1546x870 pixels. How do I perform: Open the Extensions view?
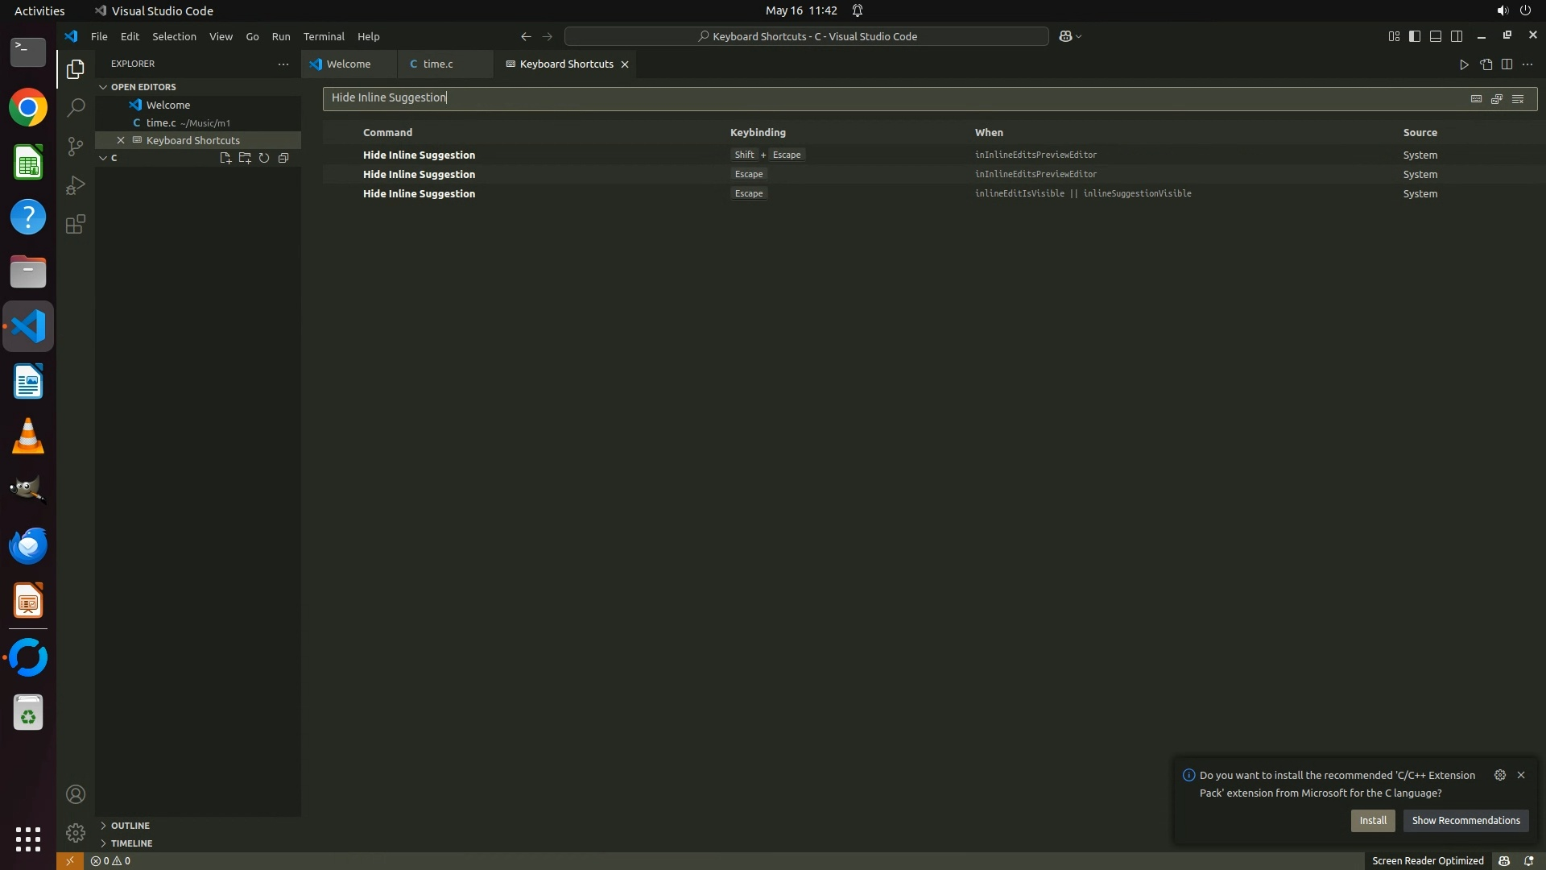click(75, 224)
